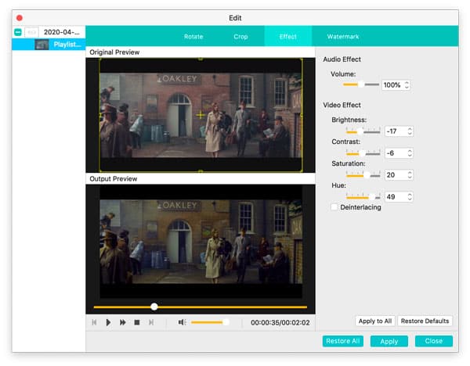Click the Contrast -6 stepper arrows
Screen dimensions: 470x366
pos(410,153)
